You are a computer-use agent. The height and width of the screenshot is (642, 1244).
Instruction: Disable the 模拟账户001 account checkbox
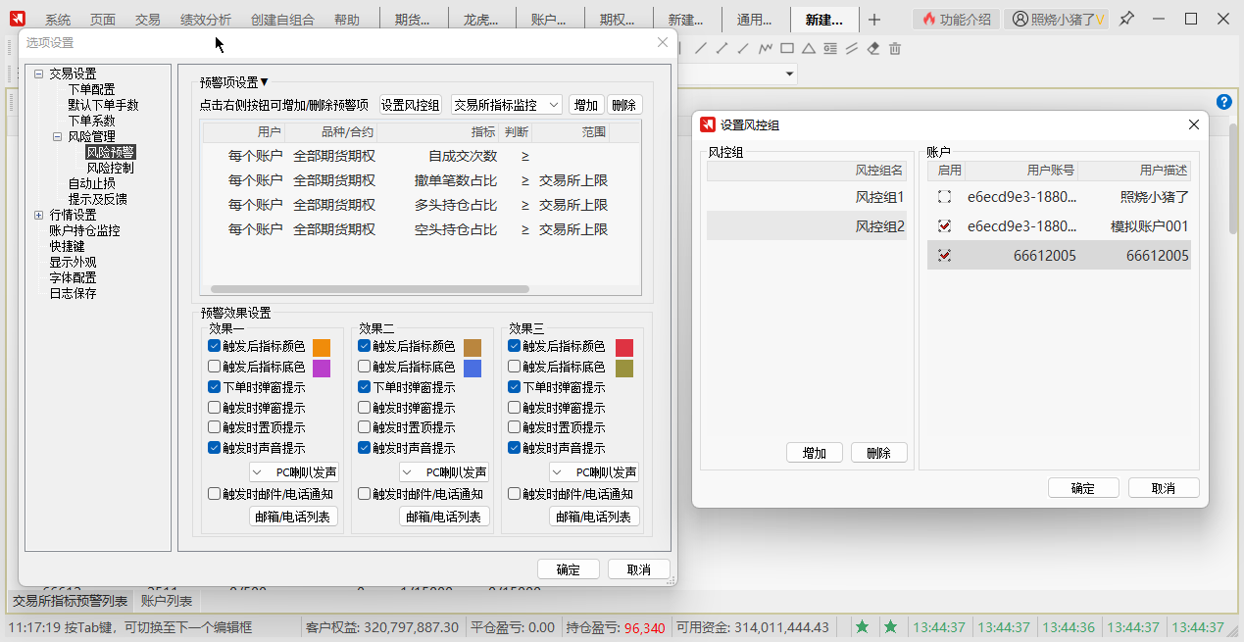pyautogui.click(x=944, y=225)
